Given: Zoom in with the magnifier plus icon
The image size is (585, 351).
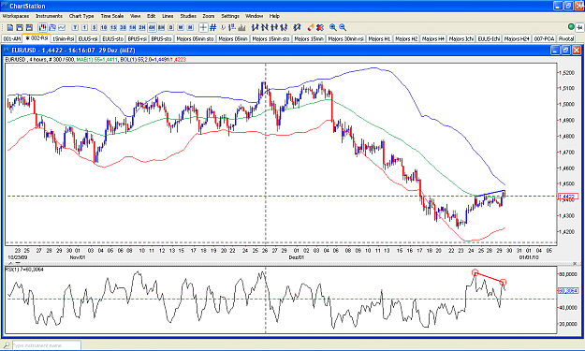Looking at the screenshot, I should (x=333, y=27).
